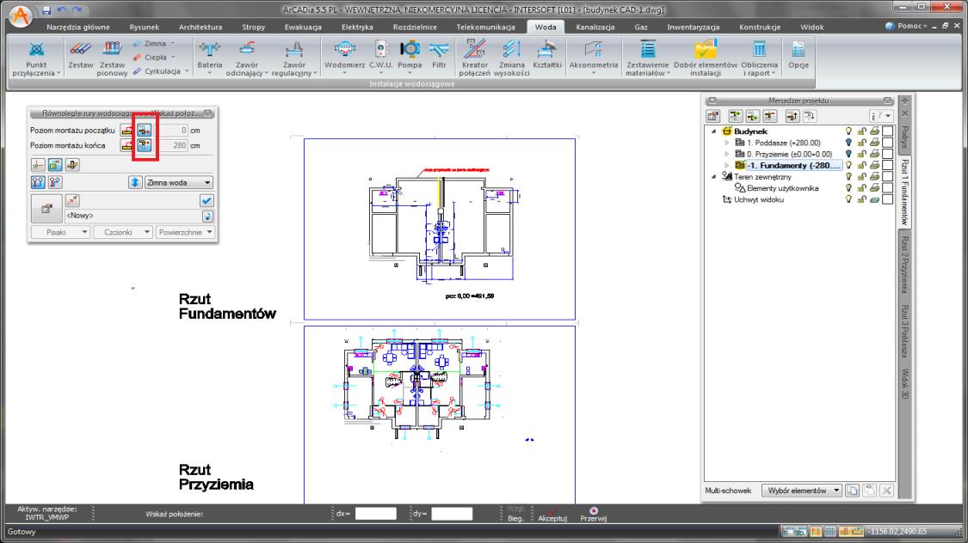Click the Punkt przyłączenia tool
This screenshot has height=543, width=968.
click(36, 58)
